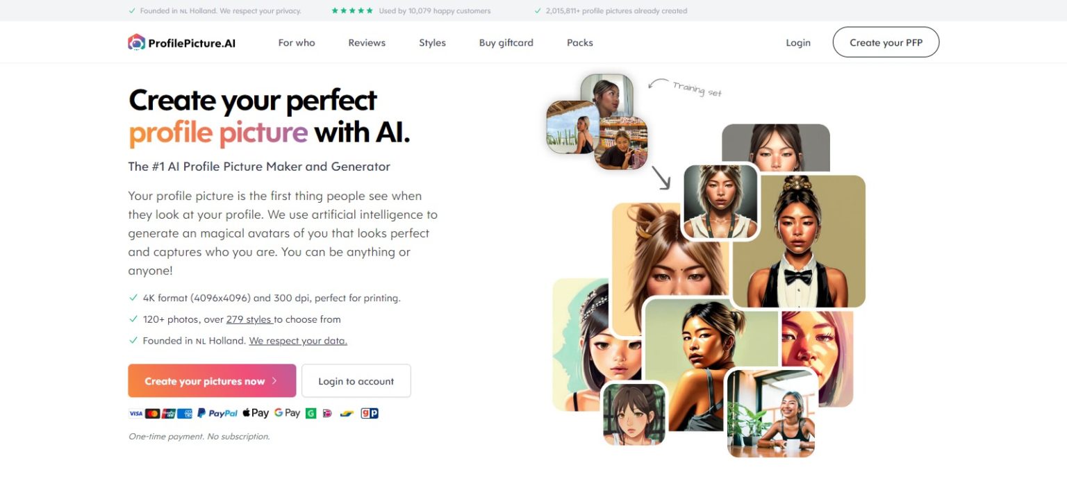Image resolution: width=1067 pixels, height=488 pixels.
Task: Click the Google Pay icon
Action: click(287, 413)
